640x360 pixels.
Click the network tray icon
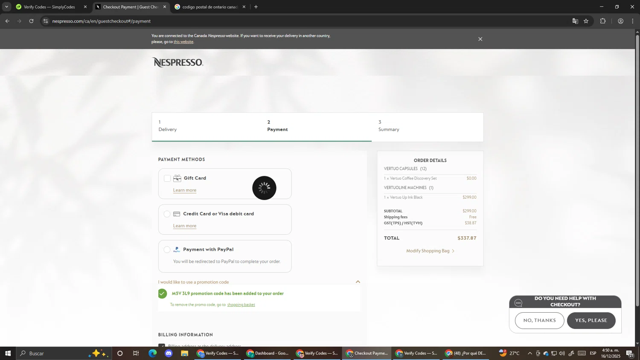pos(554,354)
